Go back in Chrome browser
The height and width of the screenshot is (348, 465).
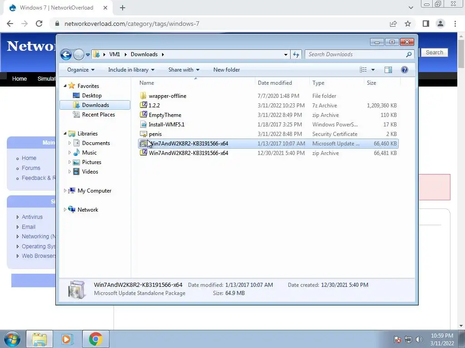(x=10, y=24)
